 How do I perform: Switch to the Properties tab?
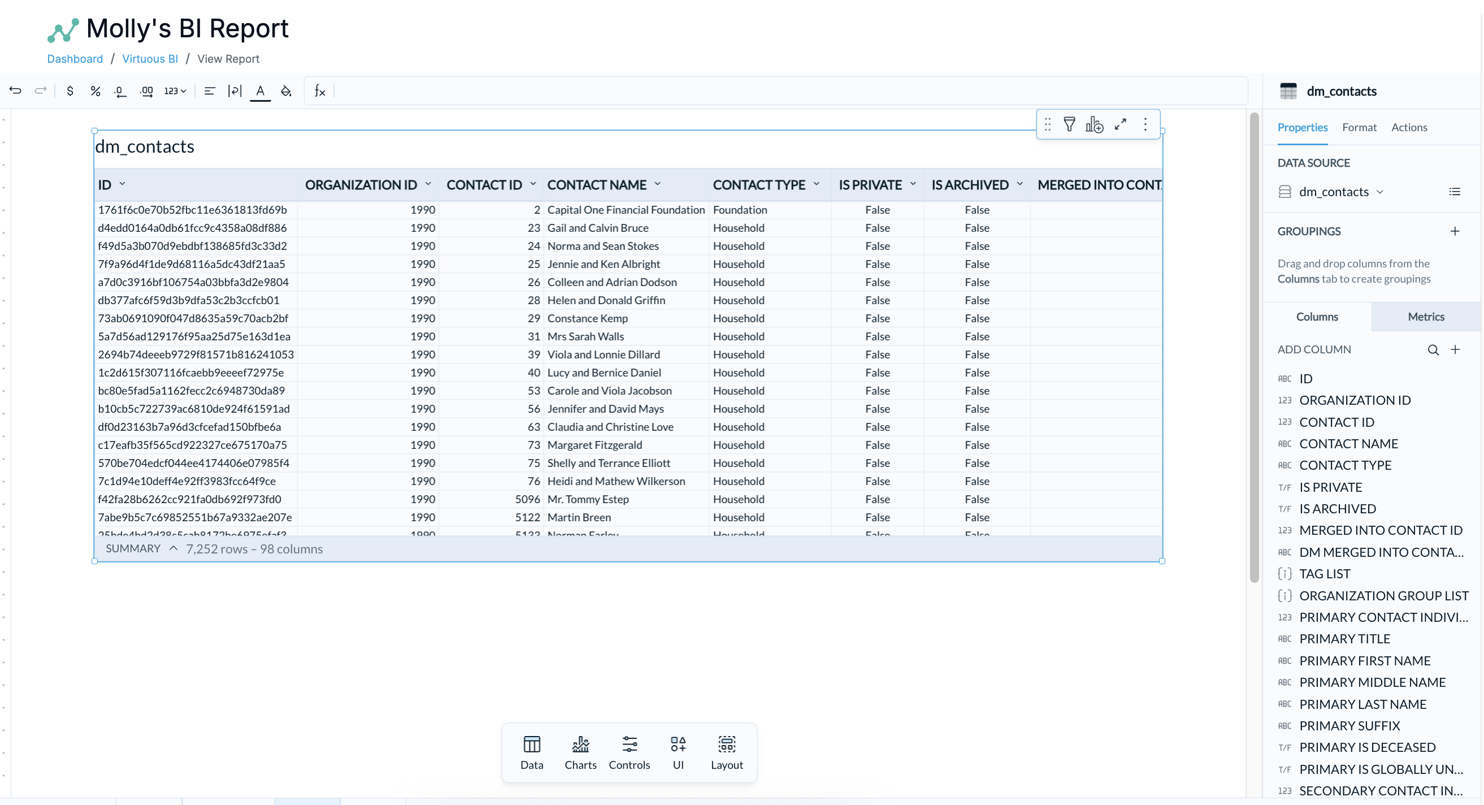click(x=1302, y=127)
